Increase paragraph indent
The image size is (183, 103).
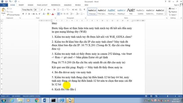click(76, 10)
